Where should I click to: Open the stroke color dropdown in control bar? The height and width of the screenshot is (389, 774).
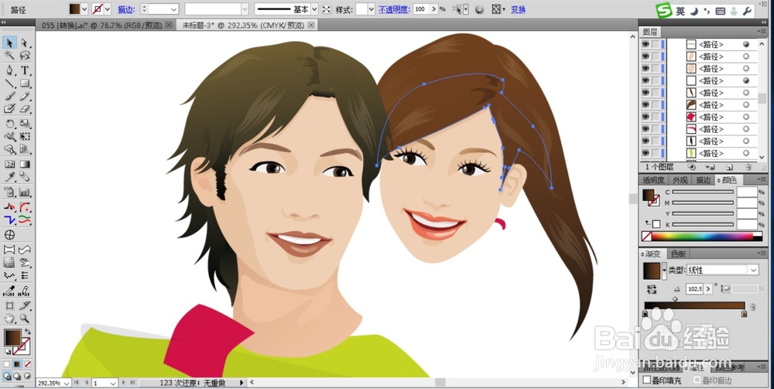[108, 9]
